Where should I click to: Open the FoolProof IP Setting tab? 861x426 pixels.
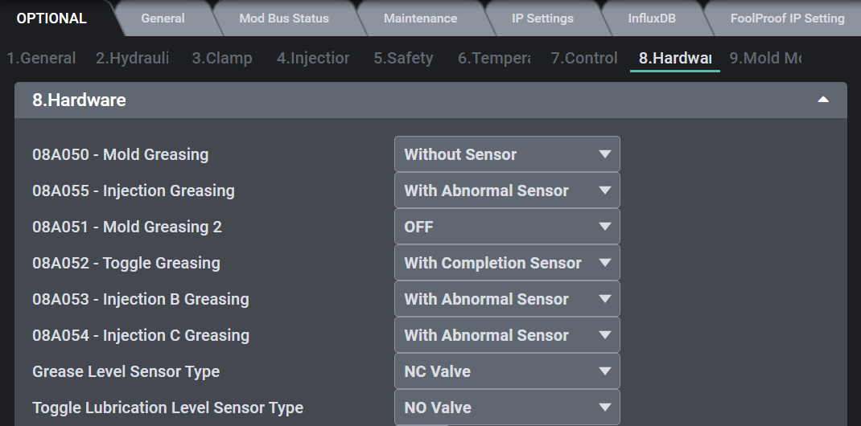(x=787, y=18)
